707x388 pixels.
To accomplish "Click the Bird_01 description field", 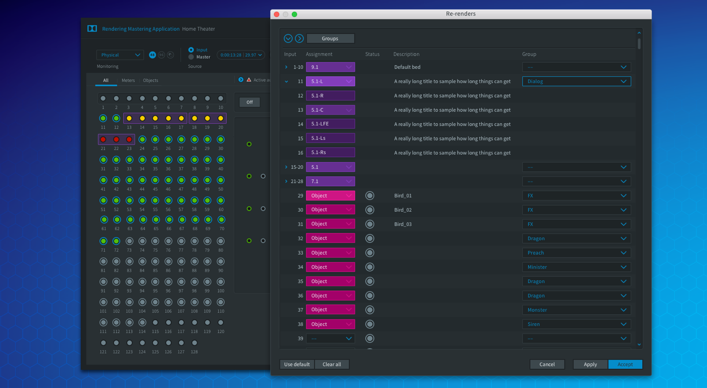I will 403,196.
